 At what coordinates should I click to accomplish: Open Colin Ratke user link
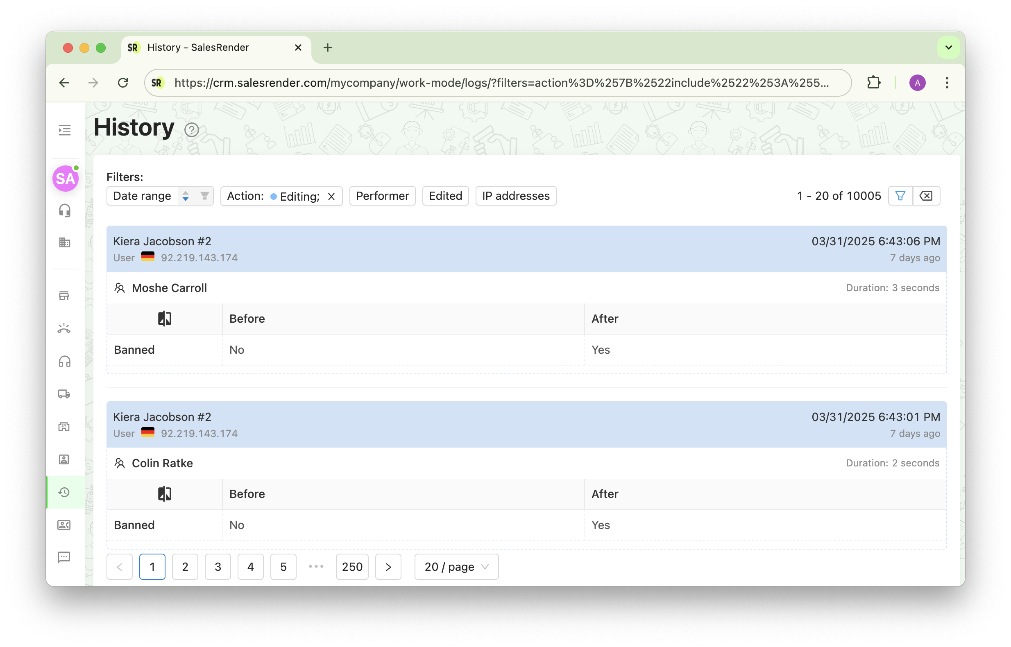click(162, 463)
